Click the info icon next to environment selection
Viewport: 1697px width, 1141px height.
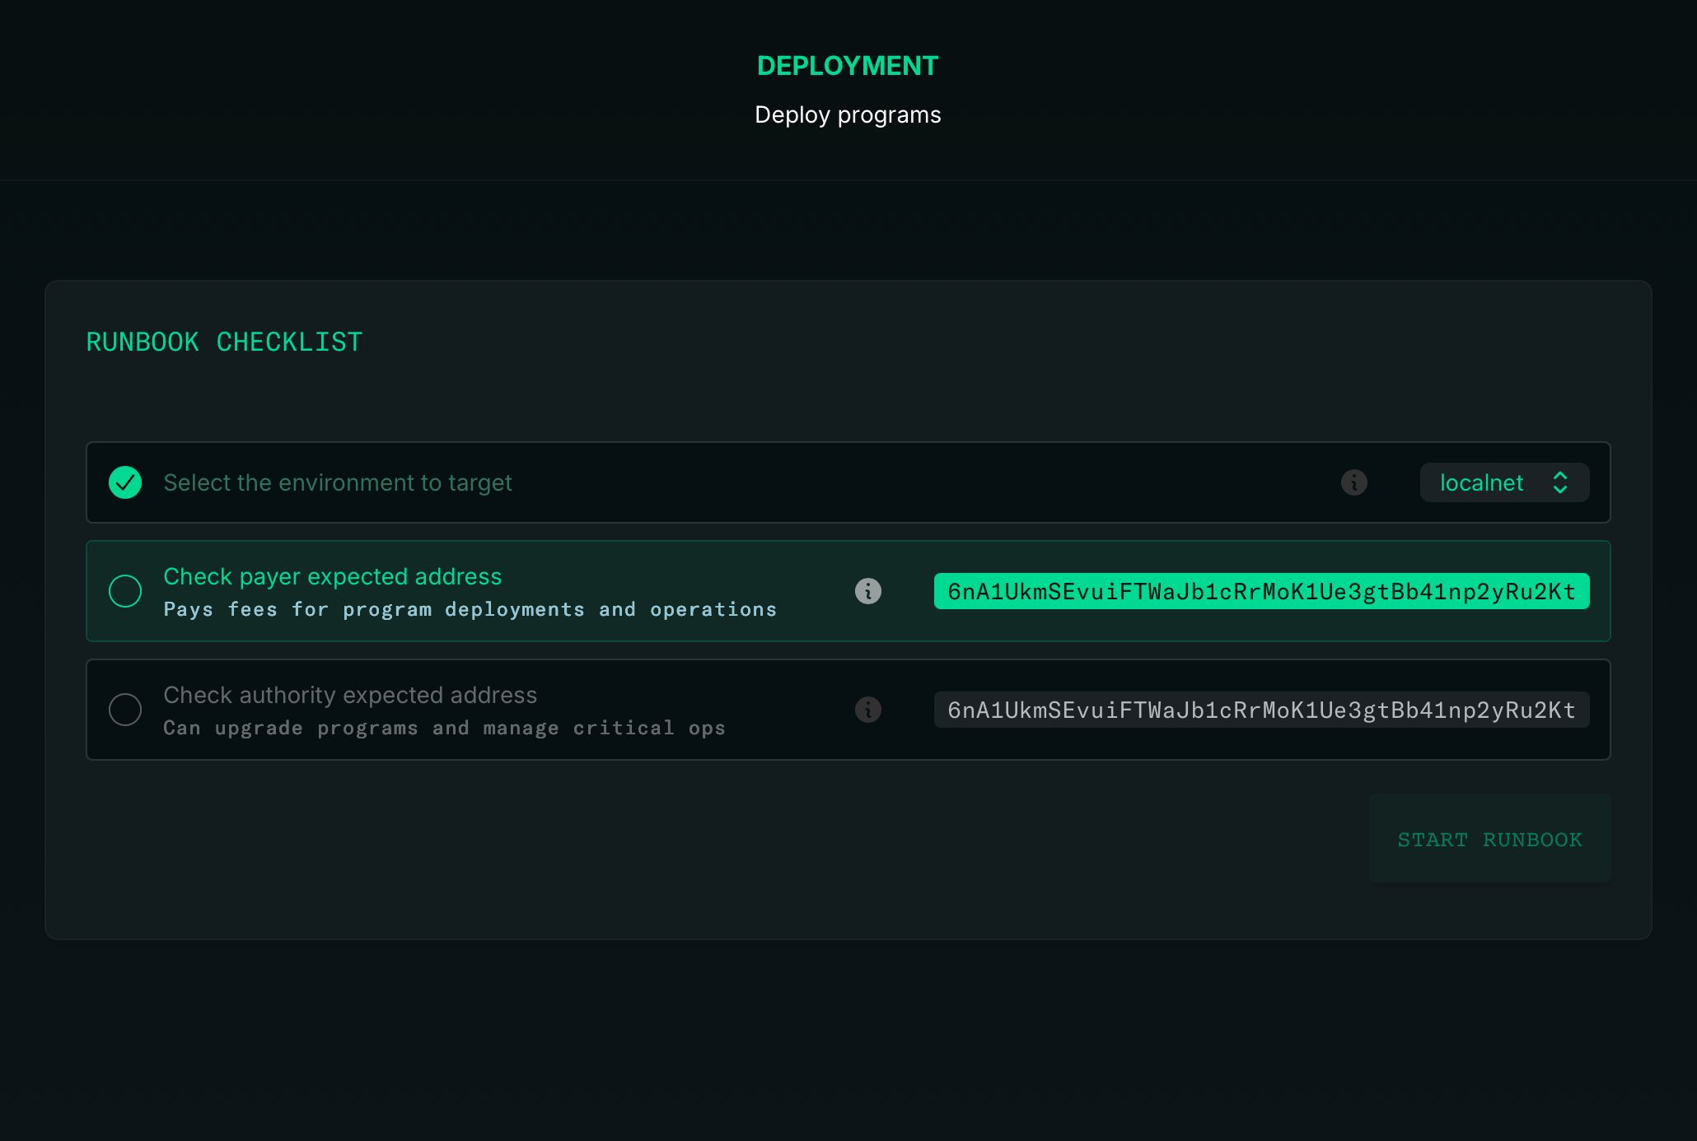pyautogui.click(x=1354, y=482)
